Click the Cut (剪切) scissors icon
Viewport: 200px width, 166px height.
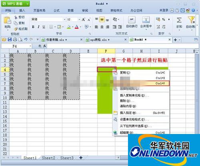pos(16,17)
